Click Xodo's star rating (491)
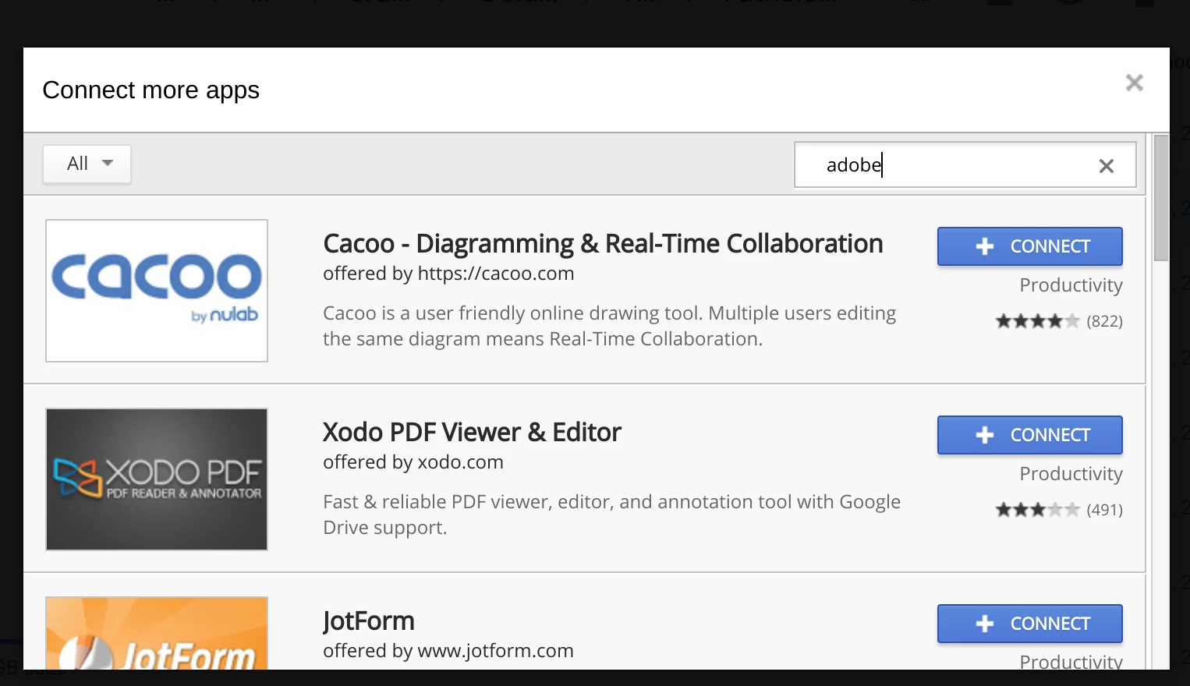 (1059, 510)
